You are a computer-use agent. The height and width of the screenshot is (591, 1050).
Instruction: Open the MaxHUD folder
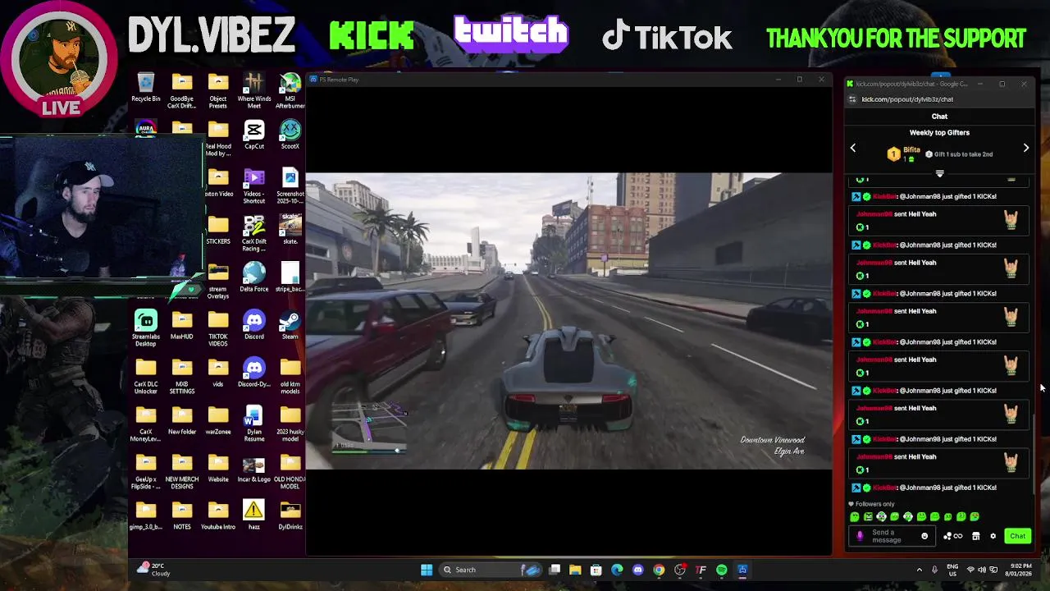(182, 325)
